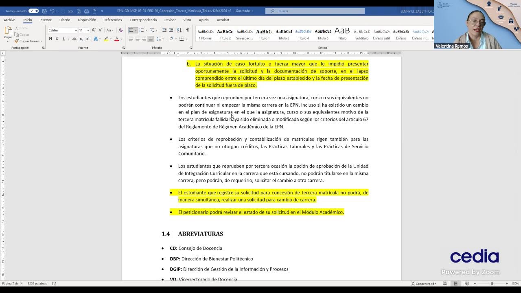Click the sort A-Z icon

click(179, 30)
